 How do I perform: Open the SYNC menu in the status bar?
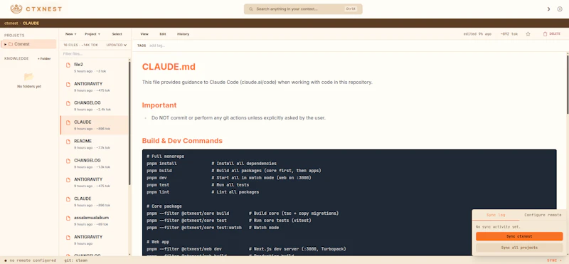[x=554, y=260]
